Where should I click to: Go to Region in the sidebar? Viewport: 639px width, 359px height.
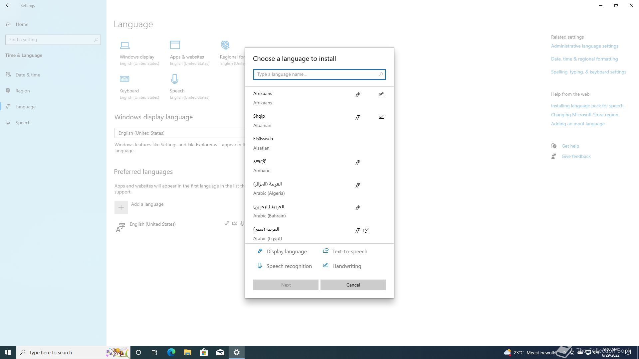click(23, 91)
